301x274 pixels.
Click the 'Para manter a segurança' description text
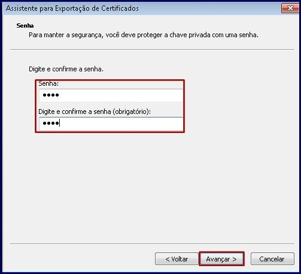(144, 35)
